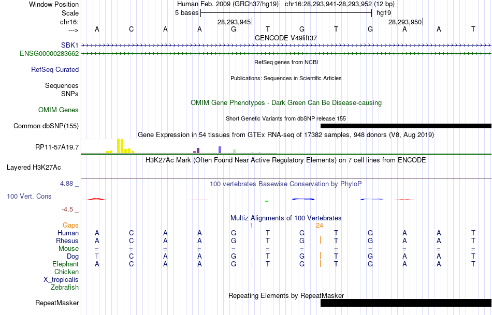Click the H3K27Ac Mark track title
This screenshot has width=492, height=315.
point(286,160)
